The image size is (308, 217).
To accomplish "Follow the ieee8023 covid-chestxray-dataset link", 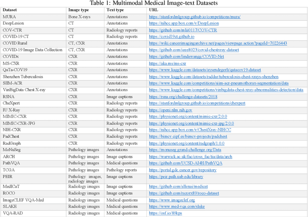I will [x=199, y=50].
